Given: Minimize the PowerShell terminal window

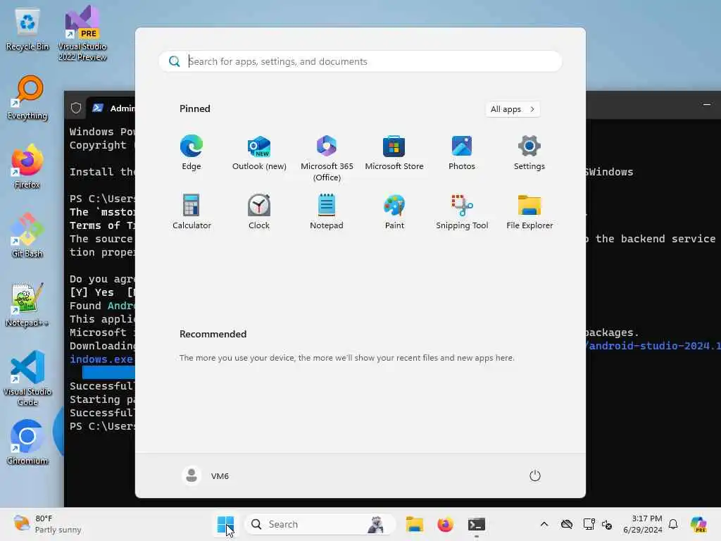Looking at the screenshot, I should pos(707,105).
